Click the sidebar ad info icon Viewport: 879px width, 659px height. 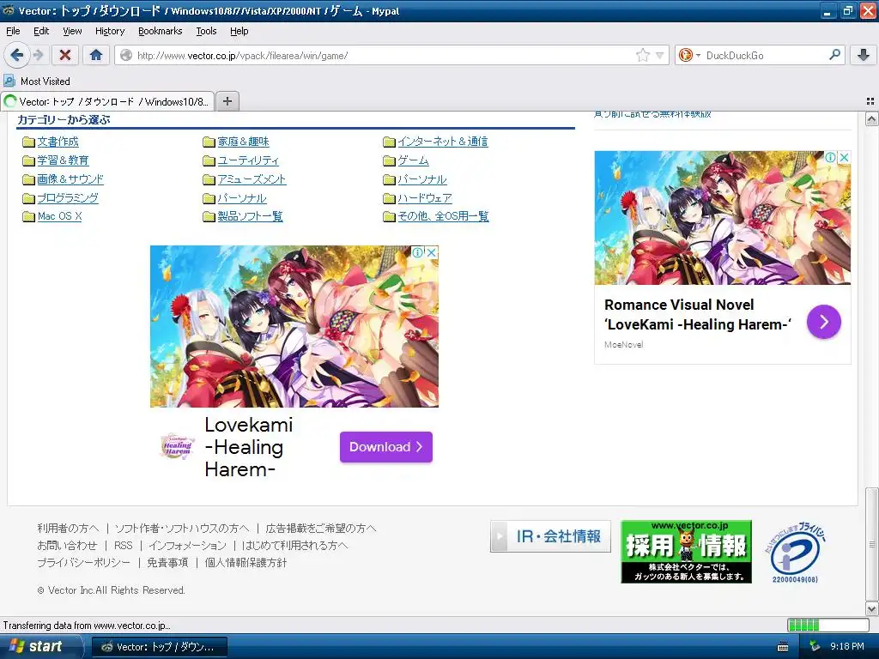(830, 158)
